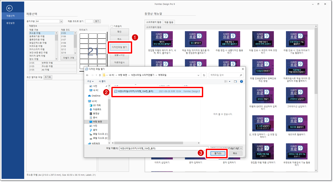Select product code 3212
This screenshot has width=333, height=182.
click(67, 49)
